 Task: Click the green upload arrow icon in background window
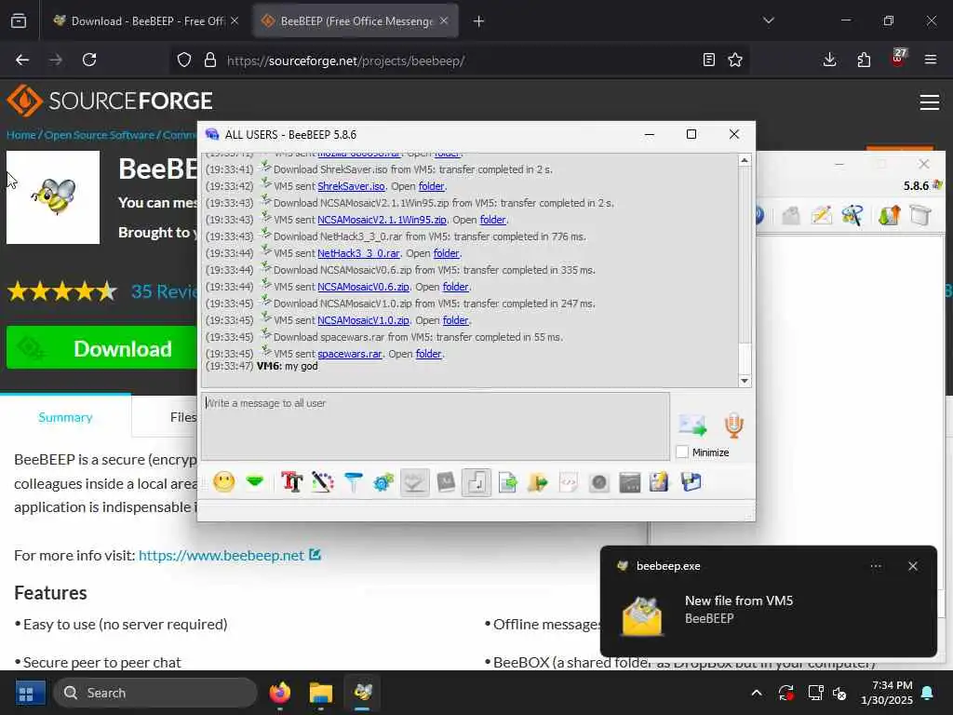[x=889, y=215]
